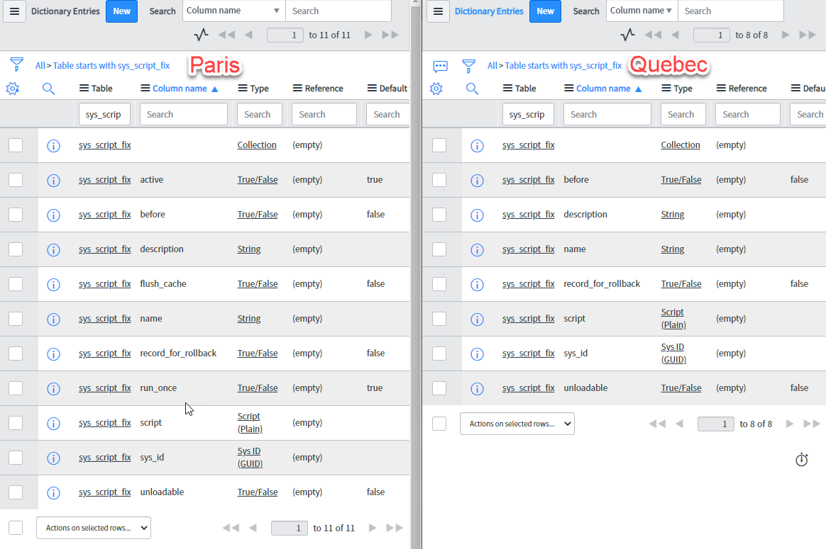Viewport: 826px width, 549px height.
Task: Select checkbox for Quebec script row
Action: pyautogui.click(x=439, y=319)
